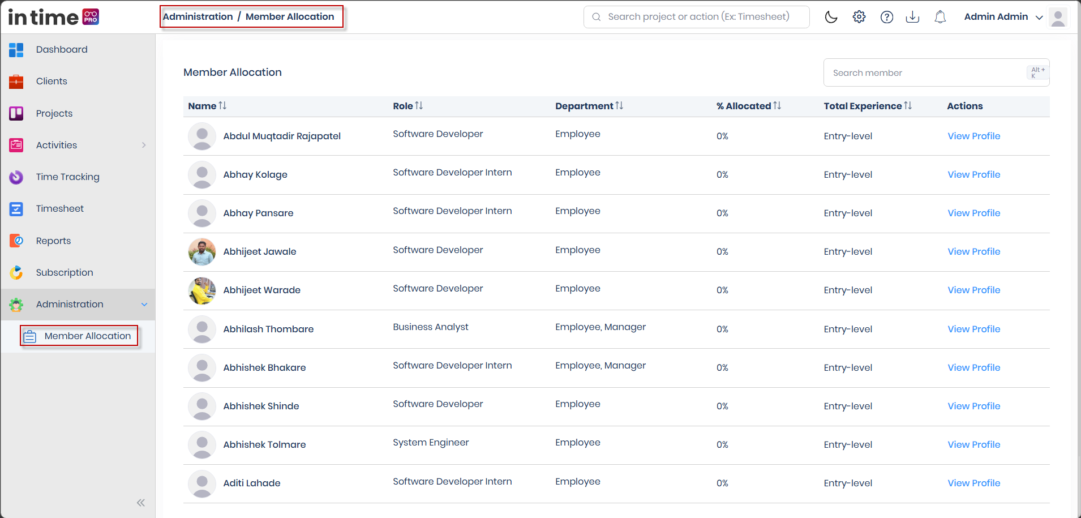
Task: Click the Search member input field
Action: tap(936, 73)
